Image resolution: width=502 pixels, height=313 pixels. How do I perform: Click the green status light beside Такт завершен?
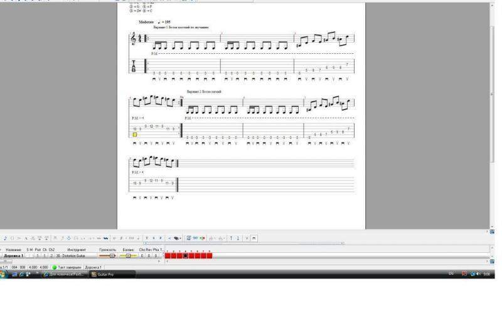tap(54, 267)
